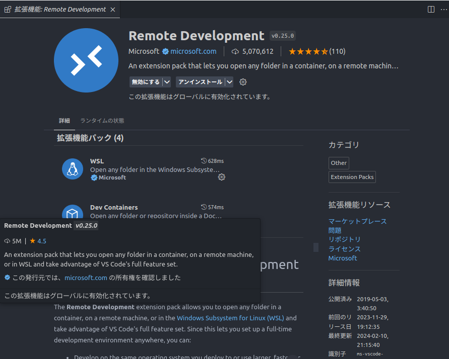
Task: Click the WSL penguin icon
Action: 73,169
